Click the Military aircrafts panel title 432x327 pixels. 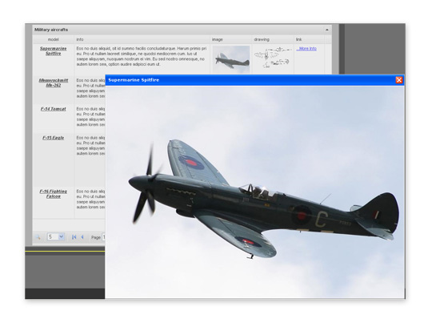coord(51,30)
